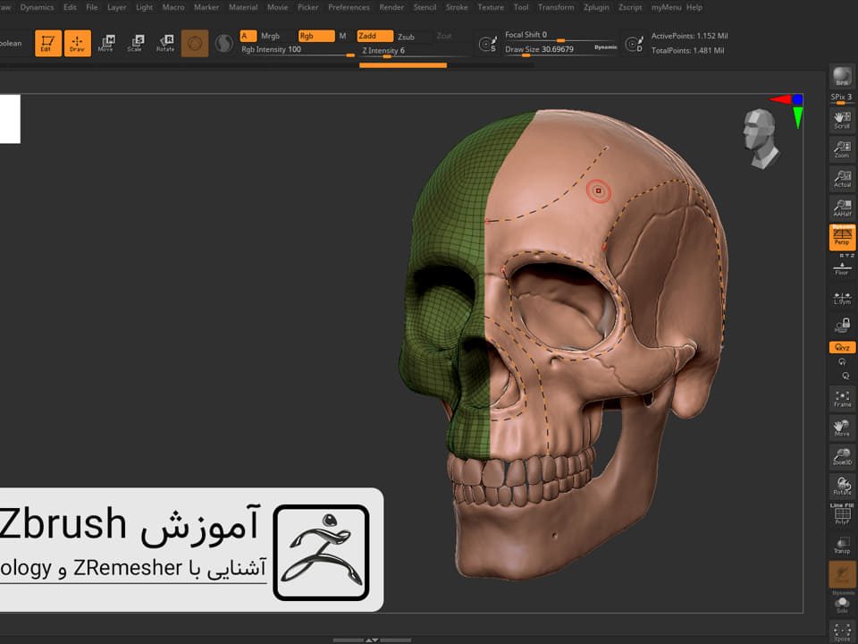Select the Rotate gizmo tool in top toolbar

[x=165, y=43]
